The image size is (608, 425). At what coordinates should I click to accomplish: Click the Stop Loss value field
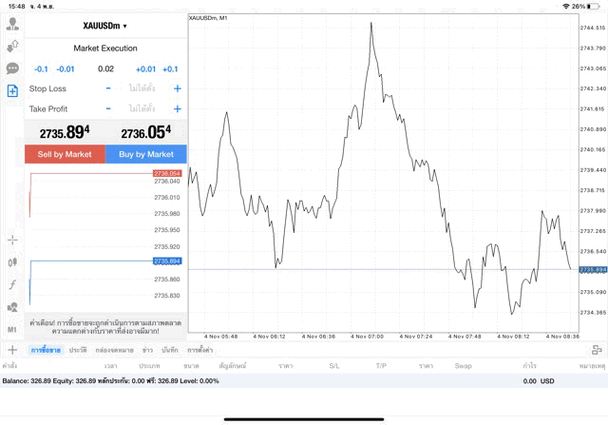coord(142,88)
